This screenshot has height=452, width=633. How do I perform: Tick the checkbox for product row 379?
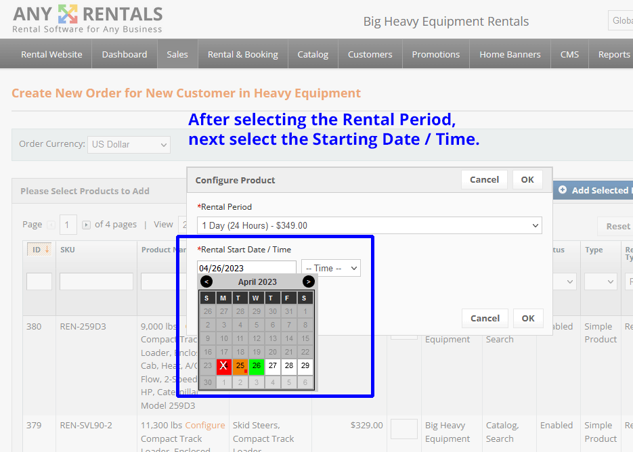404,428
